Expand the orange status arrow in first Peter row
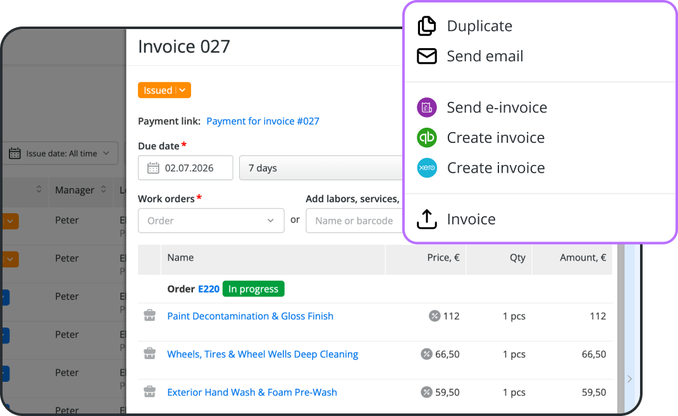Image resolution: width=678 pixels, height=416 pixels. click(10, 221)
